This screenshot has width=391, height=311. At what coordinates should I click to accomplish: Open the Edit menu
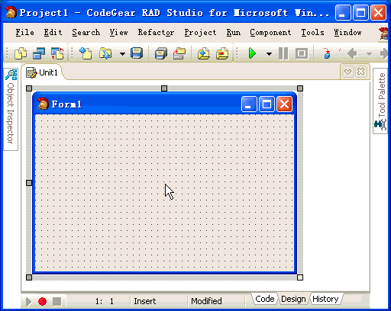coord(53,33)
